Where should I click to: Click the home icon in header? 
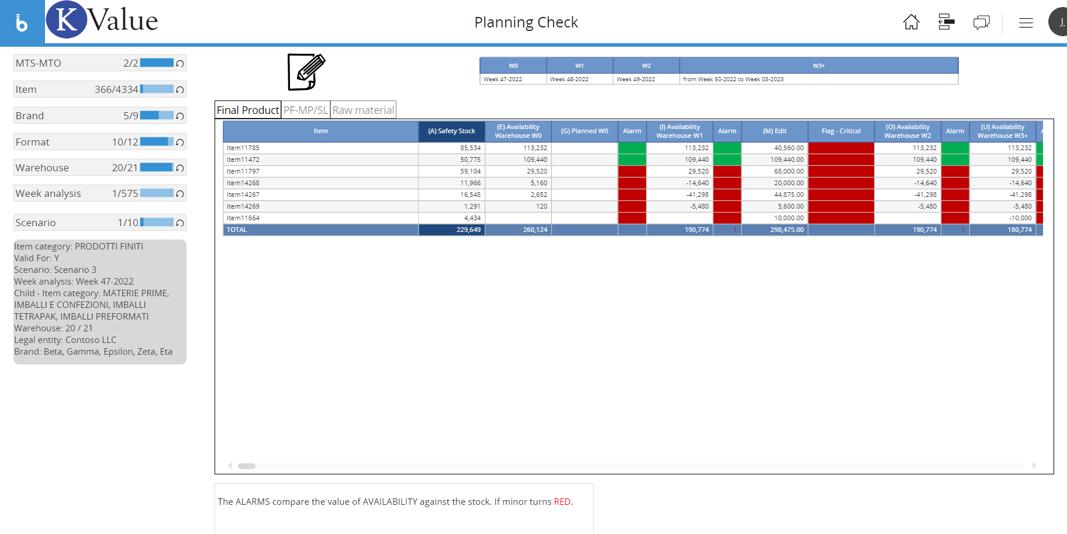click(911, 22)
